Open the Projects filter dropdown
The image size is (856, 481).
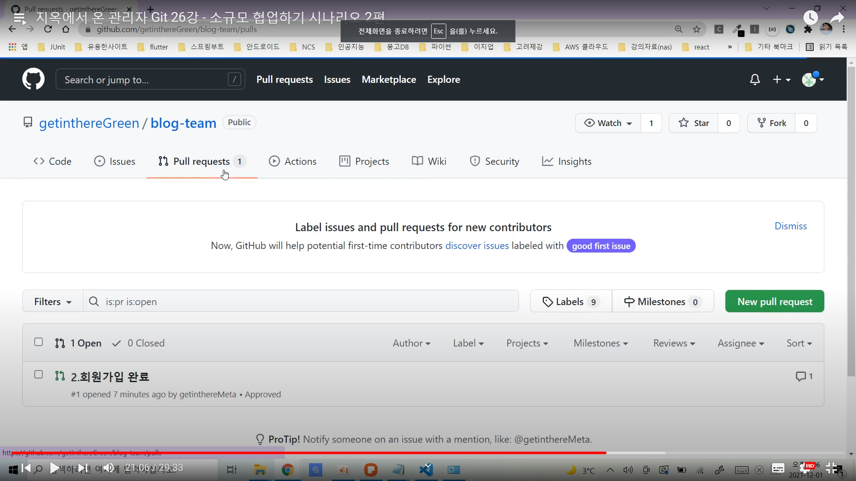(527, 343)
